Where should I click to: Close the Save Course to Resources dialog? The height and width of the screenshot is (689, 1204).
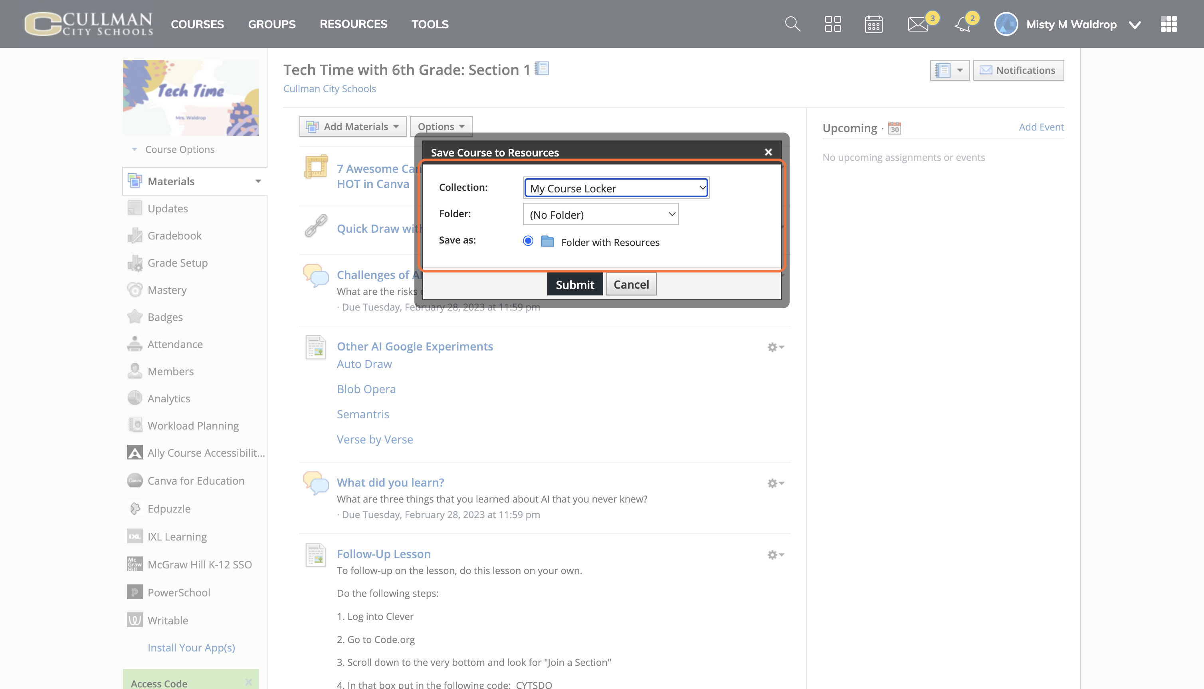tap(768, 152)
